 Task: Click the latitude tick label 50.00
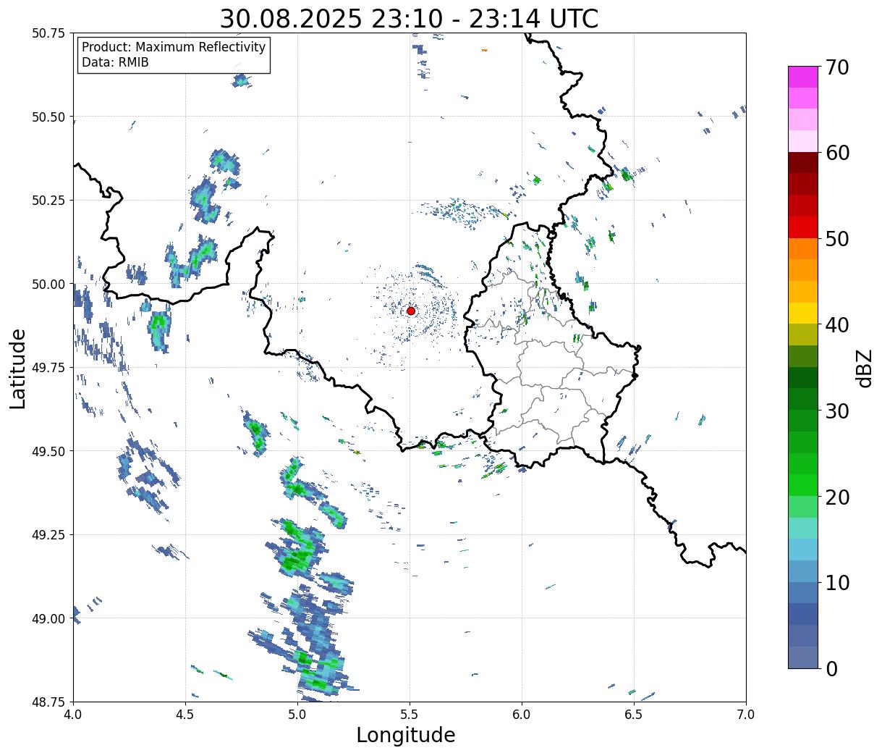(x=49, y=284)
